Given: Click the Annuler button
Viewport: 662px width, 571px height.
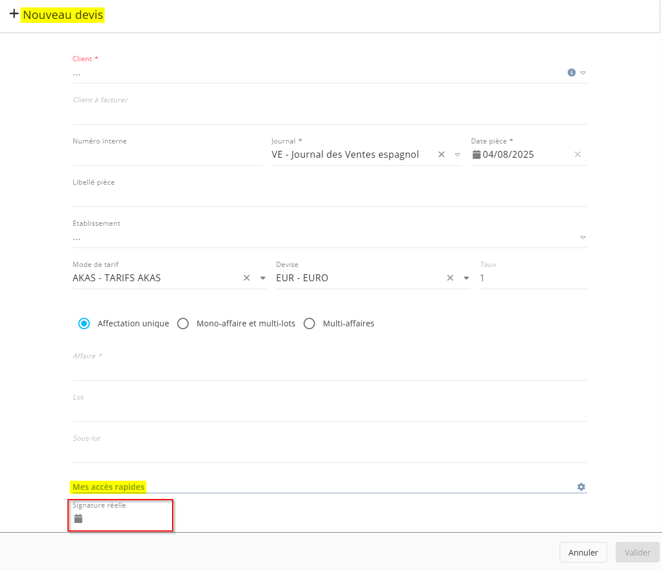Looking at the screenshot, I should click(x=583, y=553).
